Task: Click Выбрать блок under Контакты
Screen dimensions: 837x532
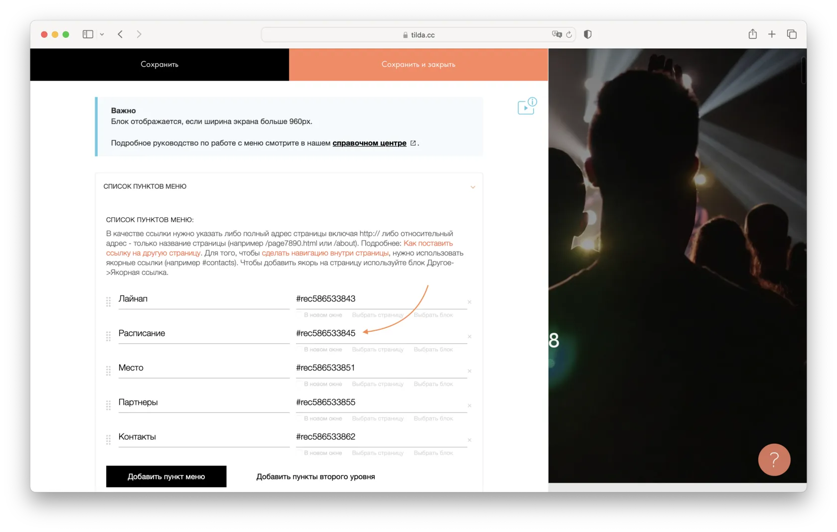Action: tap(433, 453)
